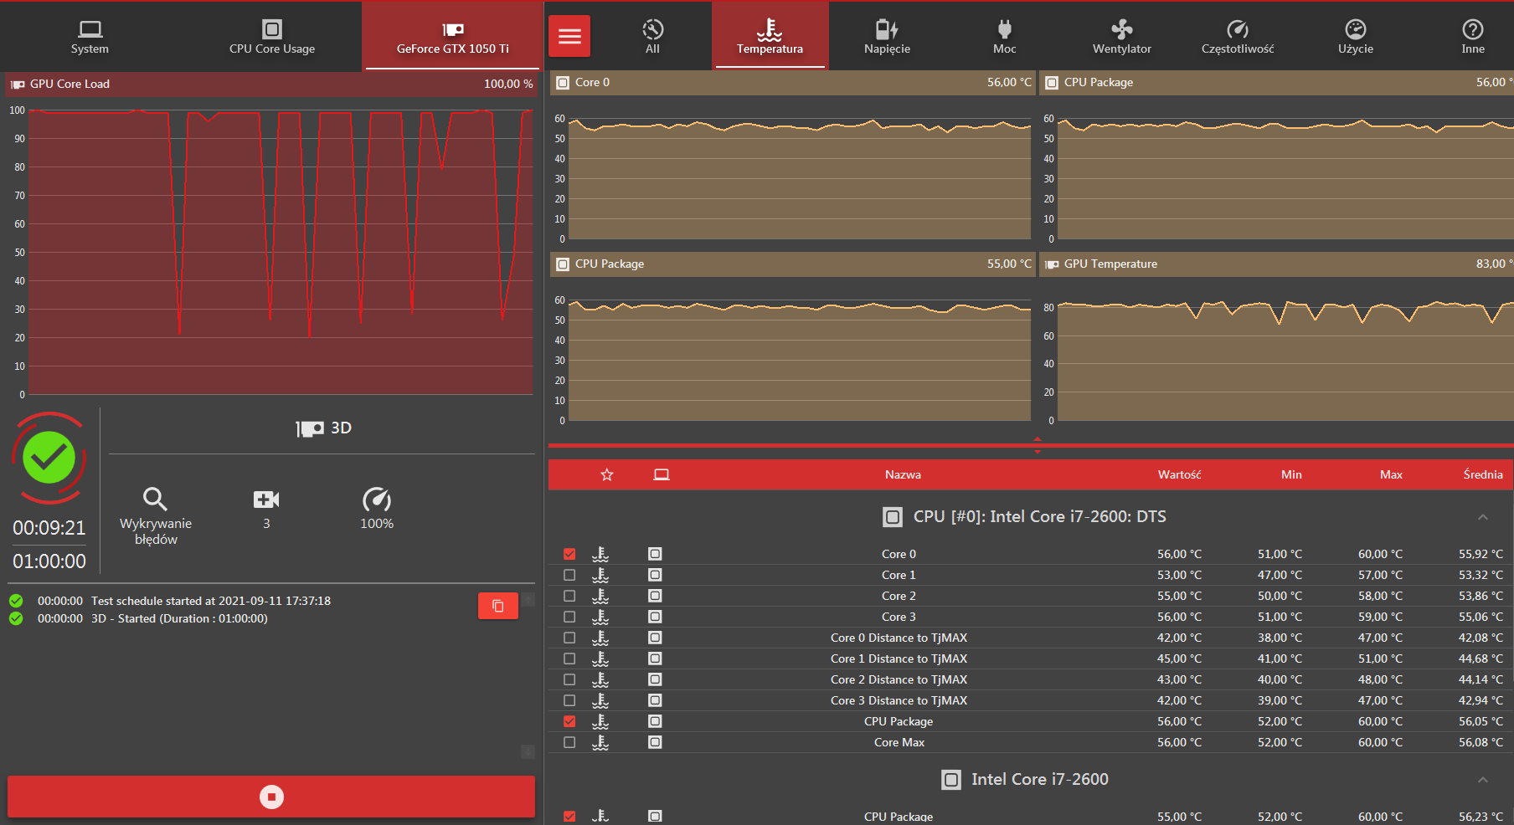Enable Core 2 Distance to TjMAX checkbox
This screenshot has height=825, width=1514.
click(x=569, y=679)
